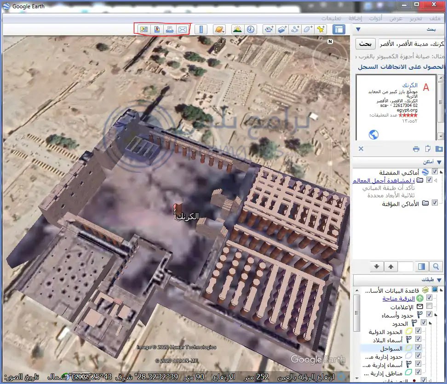Collapse the بحث search panel triangle

click(x=358, y=29)
